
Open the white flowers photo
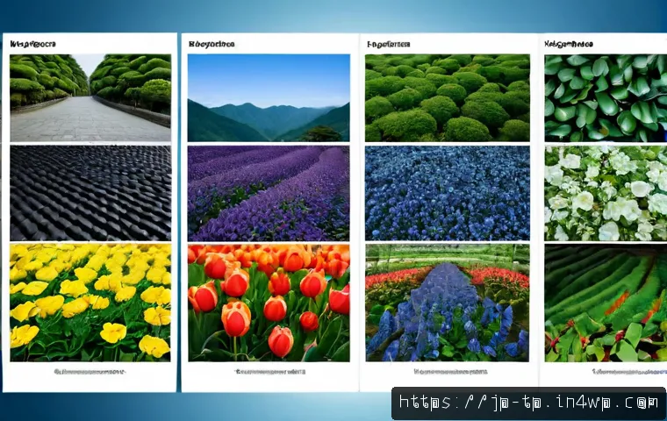click(x=606, y=194)
